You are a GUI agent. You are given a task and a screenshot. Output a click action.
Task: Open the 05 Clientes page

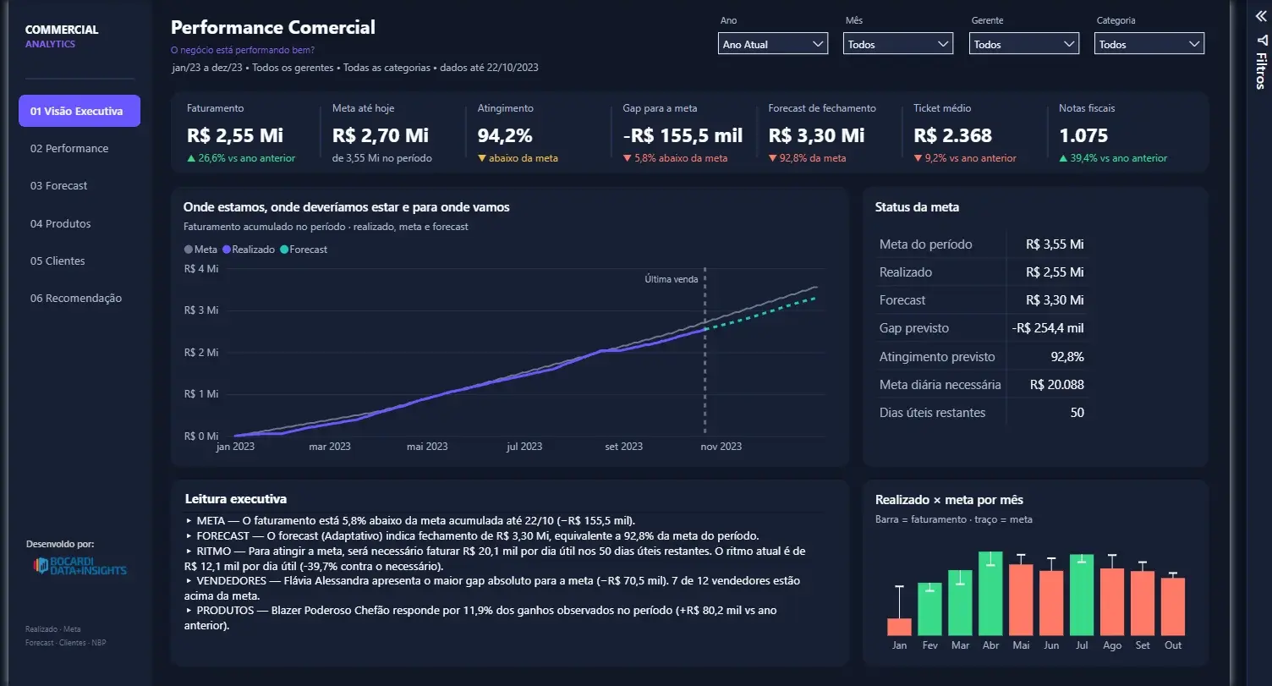[58, 261]
